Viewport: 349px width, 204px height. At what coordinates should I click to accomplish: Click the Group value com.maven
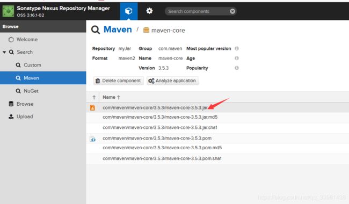pyautogui.click(x=170, y=48)
